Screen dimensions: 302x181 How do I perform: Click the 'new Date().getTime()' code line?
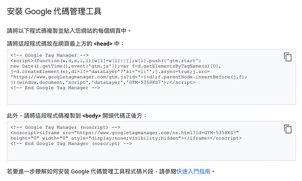pyautogui.click(x=116, y=66)
